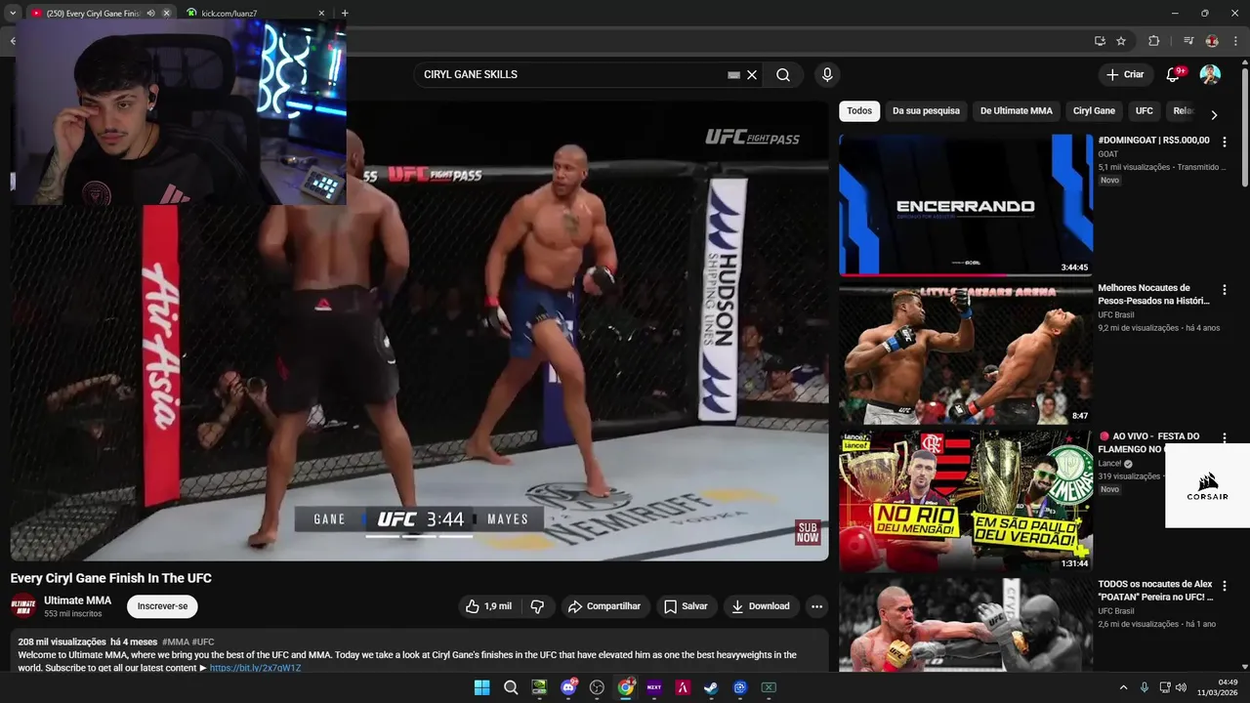Open more actions ellipsis below video
Viewport: 1250px width, 703px height.
[x=816, y=606]
